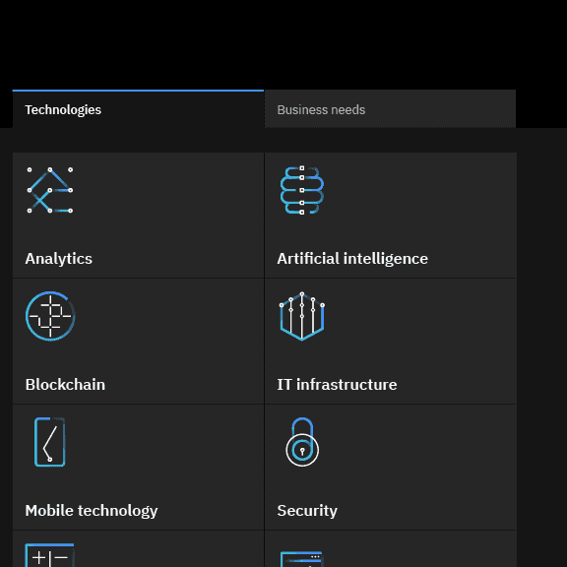Click the Mobile technology phone icon
The width and height of the screenshot is (567, 567).
50,442
